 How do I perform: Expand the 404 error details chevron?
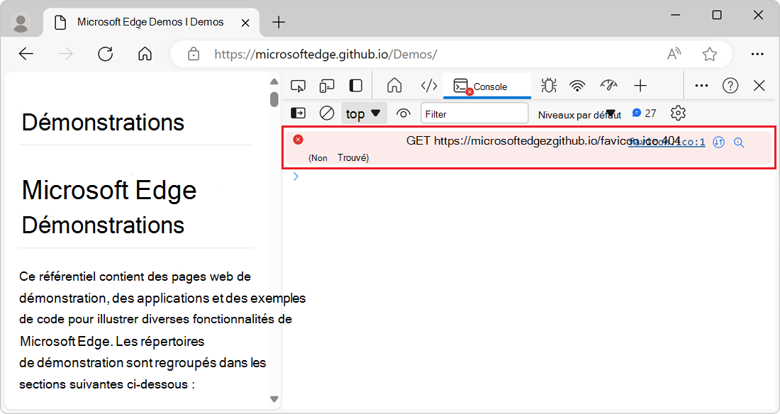pyautogui.click(x=296, y=176)
